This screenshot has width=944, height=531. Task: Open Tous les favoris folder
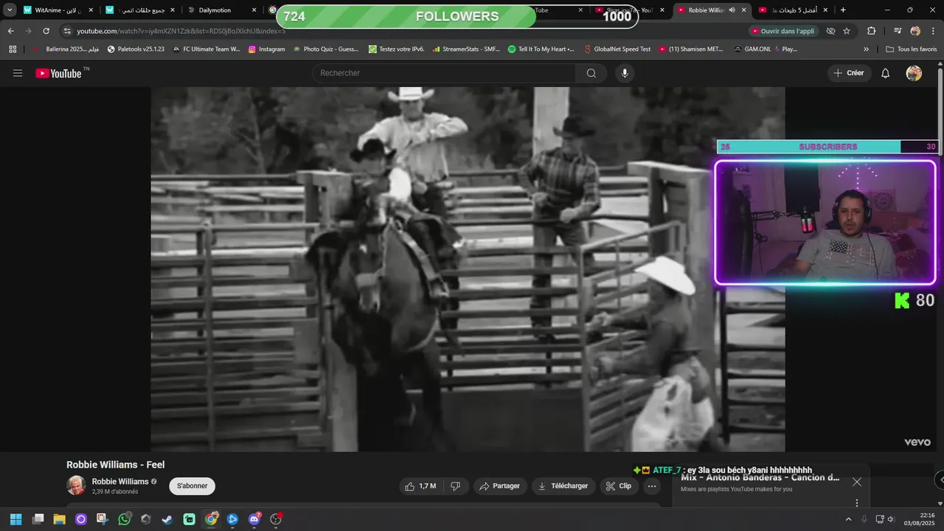click(x=912, y=49)
